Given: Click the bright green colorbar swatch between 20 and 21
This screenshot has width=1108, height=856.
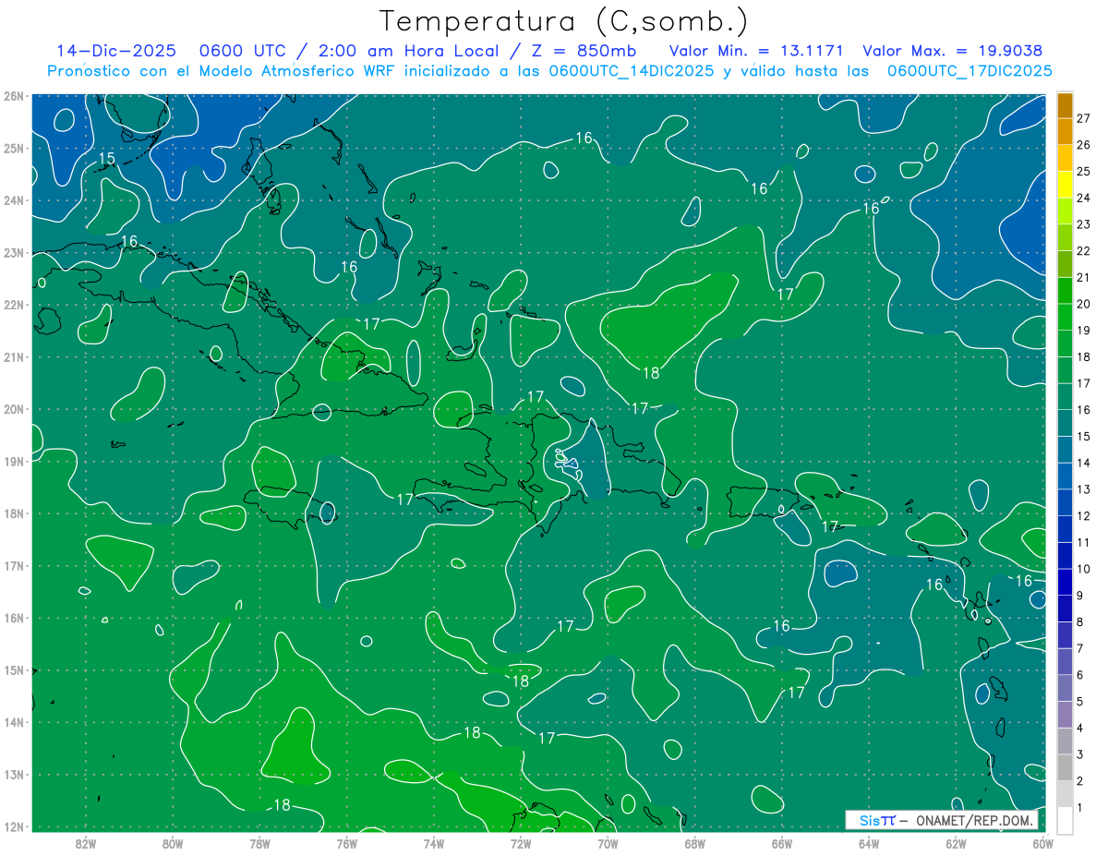Looking at the screenshot, I should click(x=1065, y=290).
